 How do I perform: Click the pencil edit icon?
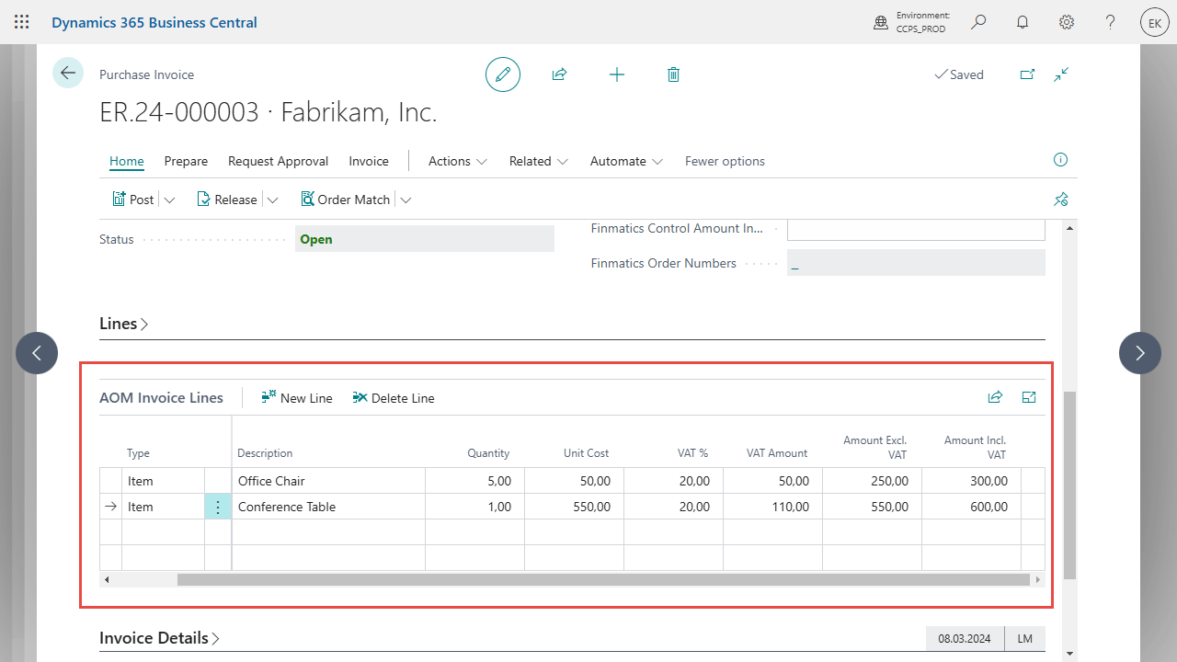[503, 74]
